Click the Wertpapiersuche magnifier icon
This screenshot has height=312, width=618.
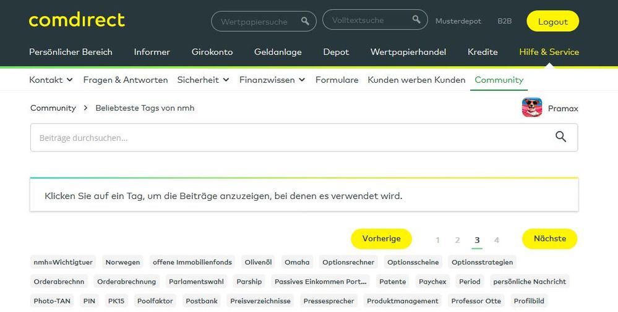[x=305, y=22]
